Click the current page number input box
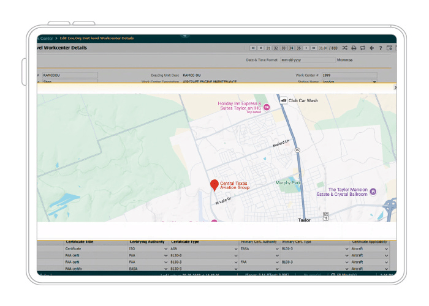 pyautogui.click(x=323, y=48)
